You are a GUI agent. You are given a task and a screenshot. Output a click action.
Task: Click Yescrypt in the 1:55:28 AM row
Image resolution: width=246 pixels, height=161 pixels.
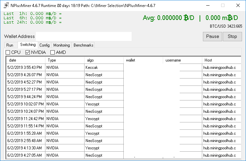click(104, 133)
